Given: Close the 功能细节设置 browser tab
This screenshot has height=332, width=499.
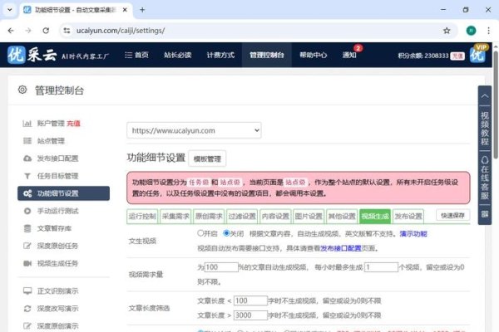Looking at the screenshot, I should point(125,10).
